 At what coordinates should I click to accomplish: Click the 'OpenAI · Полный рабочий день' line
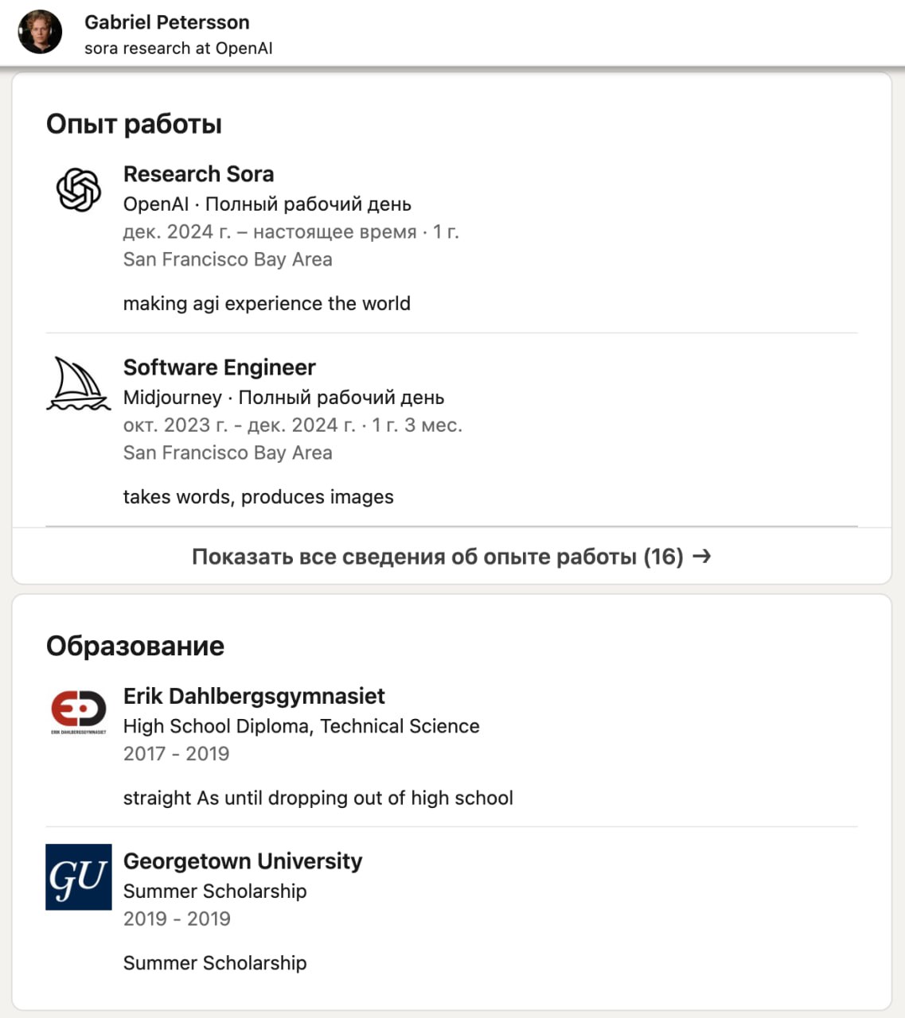[x=267, y=204]
